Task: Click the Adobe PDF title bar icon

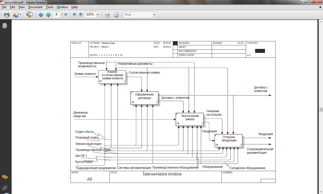Action: [x=3, y=2]
